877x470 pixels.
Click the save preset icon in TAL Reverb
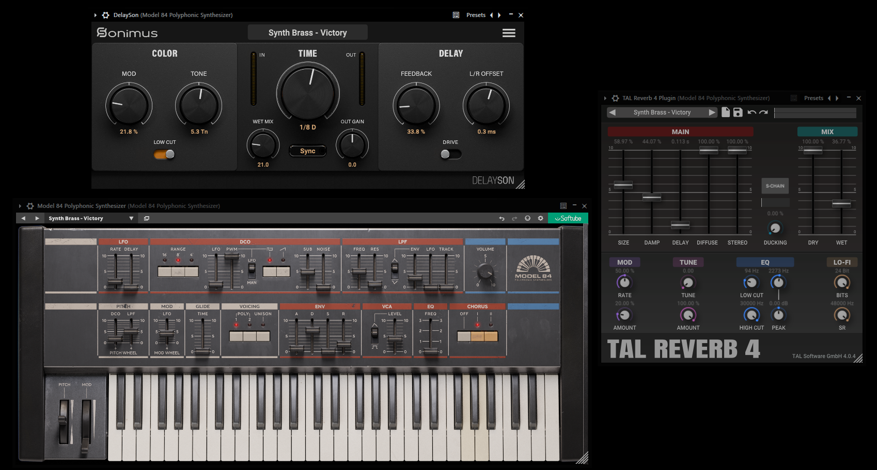point(738,112)
